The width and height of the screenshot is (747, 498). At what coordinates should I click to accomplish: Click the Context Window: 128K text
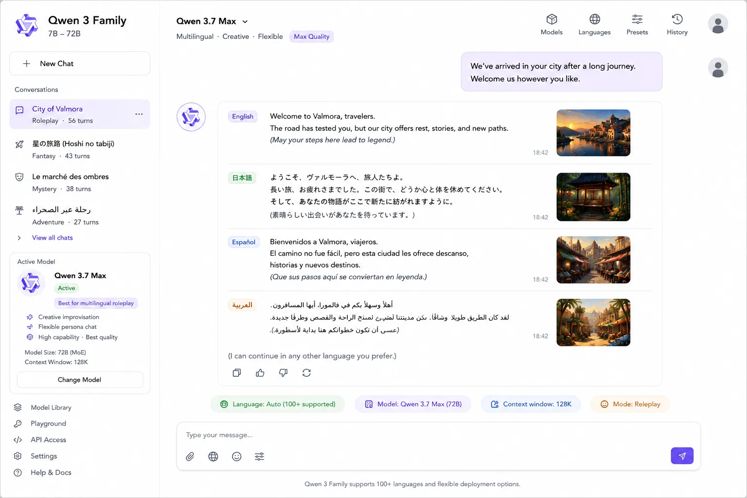[56, 362]
